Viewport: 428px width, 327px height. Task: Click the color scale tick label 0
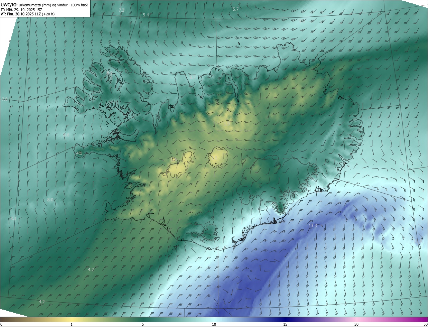pos(1,325)
